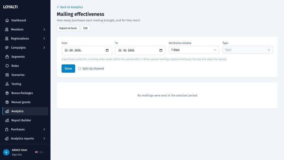Screen dimensions: 284x160
Task: Open Report Builder menu item
Action: click(x=25, y=120)
